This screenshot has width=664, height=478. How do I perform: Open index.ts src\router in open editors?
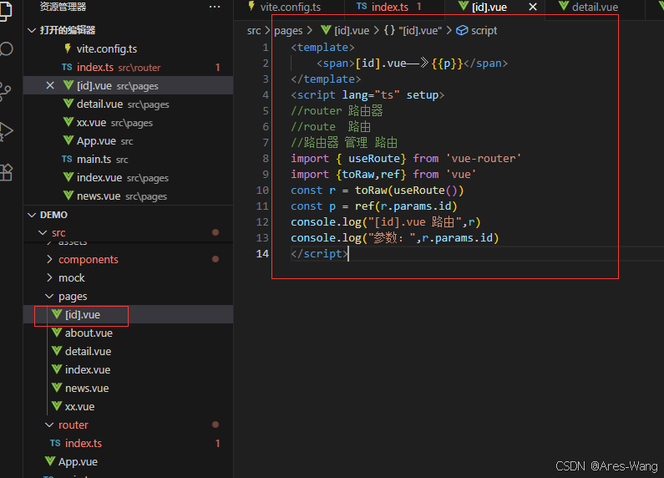[x=128, y=68]
